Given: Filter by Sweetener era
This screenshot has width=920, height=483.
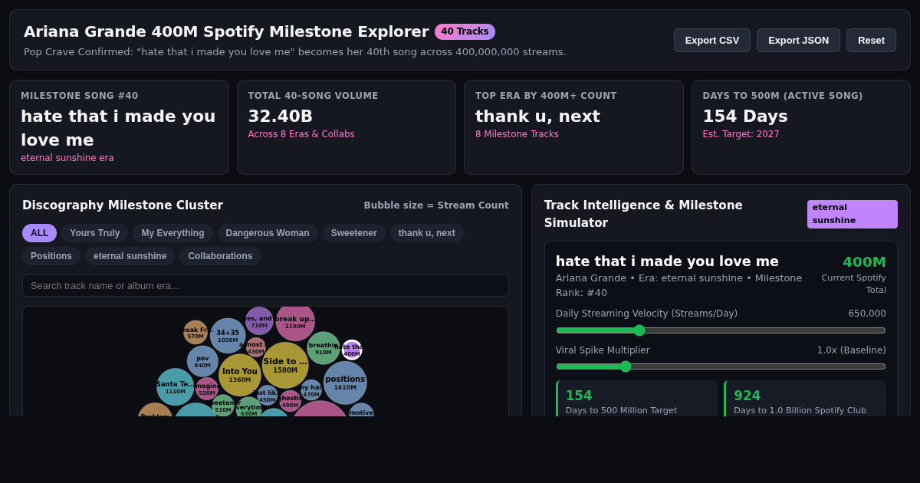Looking at the screenshot, I should click(353, 233).
